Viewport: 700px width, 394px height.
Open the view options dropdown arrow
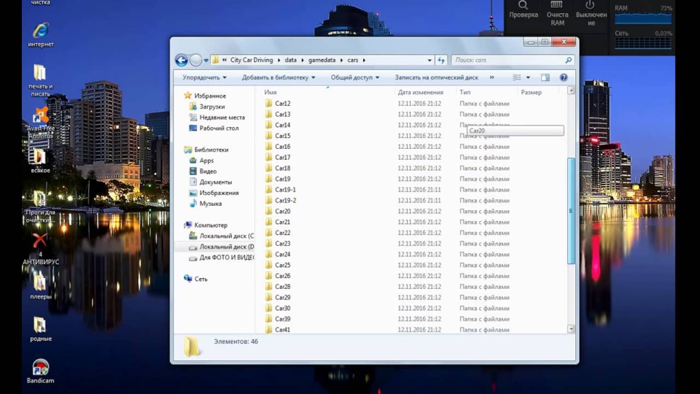[528, 78]
